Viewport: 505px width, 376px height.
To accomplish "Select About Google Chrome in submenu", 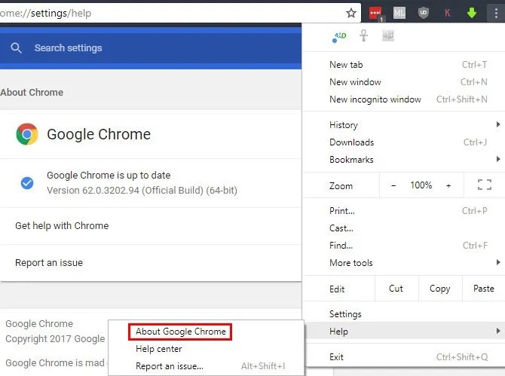I will 180,332.
